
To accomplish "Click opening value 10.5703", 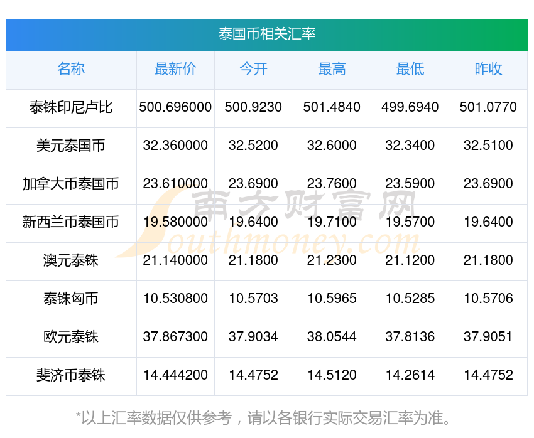I will (253, 298).
